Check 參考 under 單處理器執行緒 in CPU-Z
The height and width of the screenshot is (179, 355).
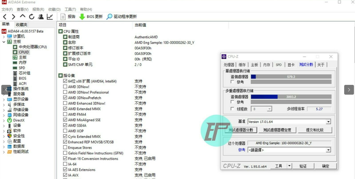point(232,82)
